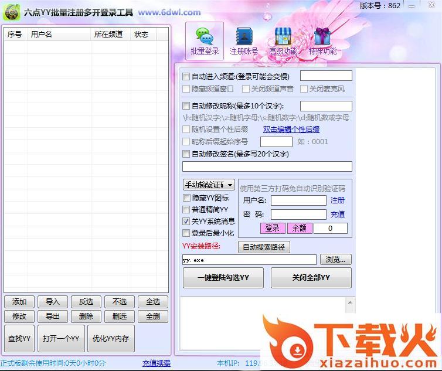The width and height of the screenshot is (442, 371).
Task: Click the captcha service 用户名 field
Action: [x=298, y=200]
